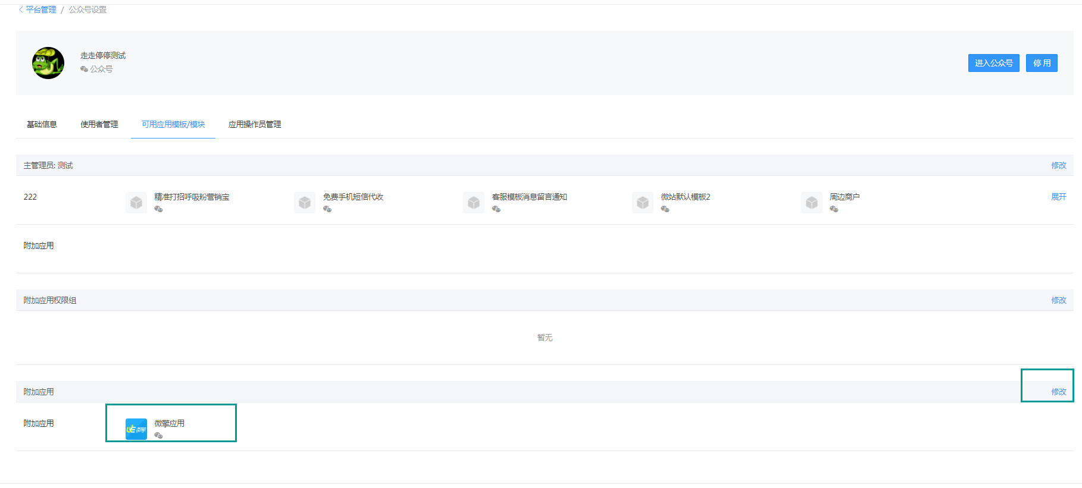Click the cube icon for 免费手机短信代收
Screen dimensions: 1082x488
[305, 203]
